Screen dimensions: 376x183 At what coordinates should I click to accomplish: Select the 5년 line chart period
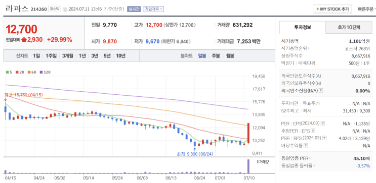[x=107, y=56]
